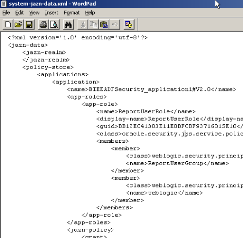Click the text BIEEADFSecurity_application1#V2.0

(150, 89)
